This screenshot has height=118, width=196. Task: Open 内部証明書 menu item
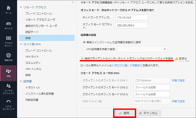coord(32,100)
